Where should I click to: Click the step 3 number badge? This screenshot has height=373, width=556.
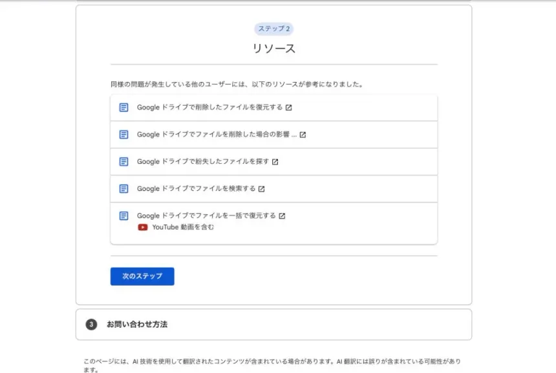(x=91, y=325)
